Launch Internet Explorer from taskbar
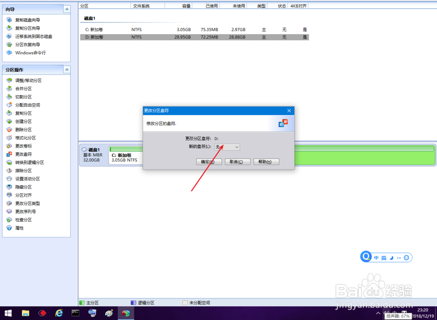This screenshot has height=320, width=437. [x=59, y=313]
